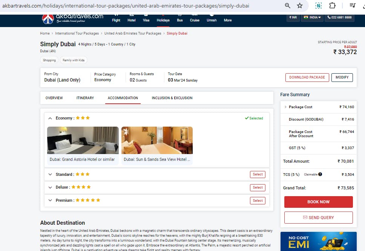Screen dimensions: 365x251
Task: Select the Accommodation tab
Action: tap(123, 98)
